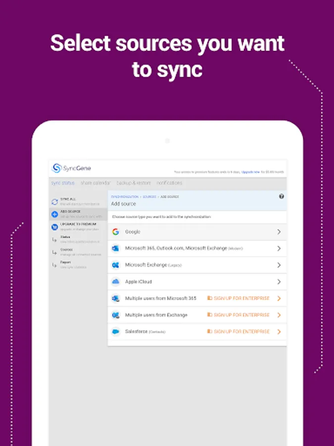Select Microsoft 365, Outlook.com, Microsoft Exchange text

coord(176,248)
